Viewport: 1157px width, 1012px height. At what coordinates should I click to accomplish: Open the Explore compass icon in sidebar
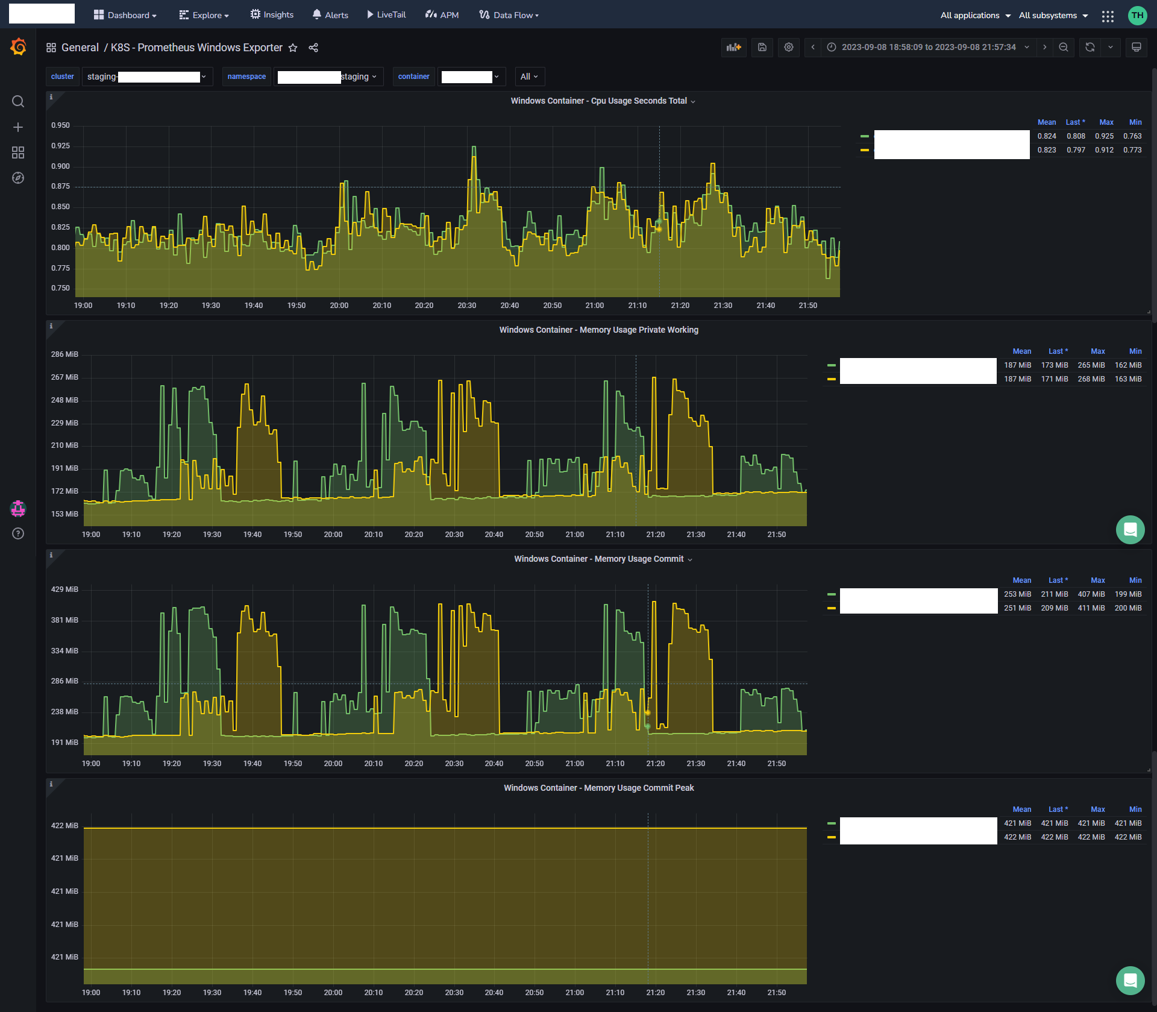[18, 178]
